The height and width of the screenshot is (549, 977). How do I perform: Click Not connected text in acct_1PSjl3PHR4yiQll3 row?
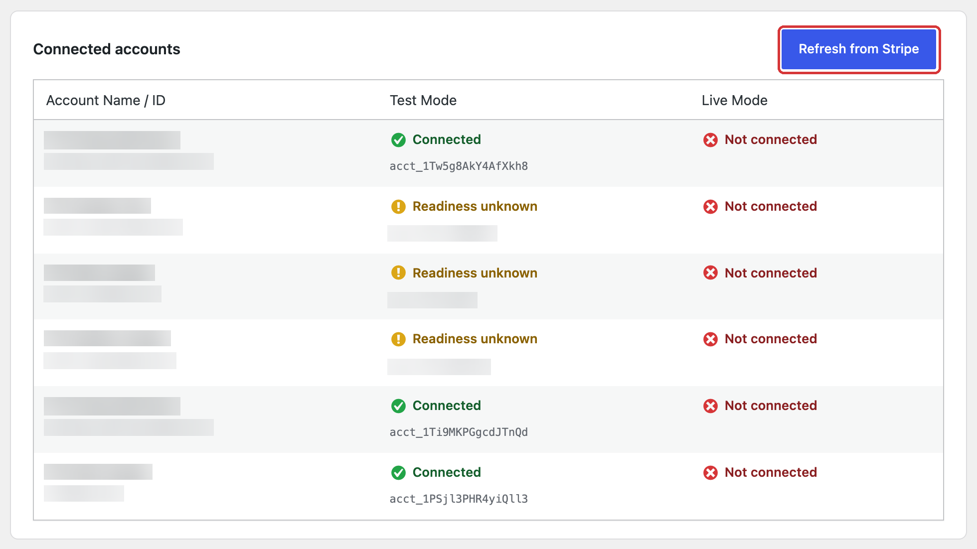(x=771, y=472)
